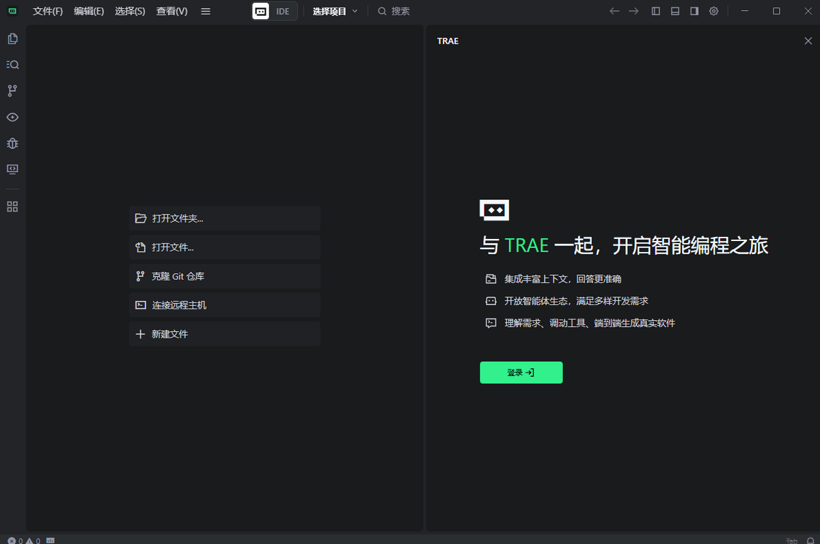Image resolution: width=820 pixels, height=544 pixels.
Task: Open the 查看(V) menu
Action: [x=172, y=12]
